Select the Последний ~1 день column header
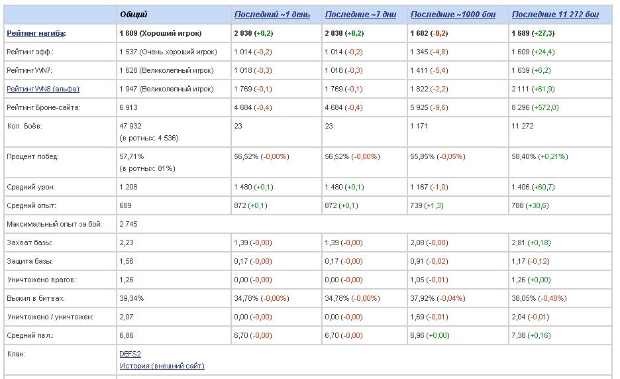Screen dimensions: 620x379 273,15
